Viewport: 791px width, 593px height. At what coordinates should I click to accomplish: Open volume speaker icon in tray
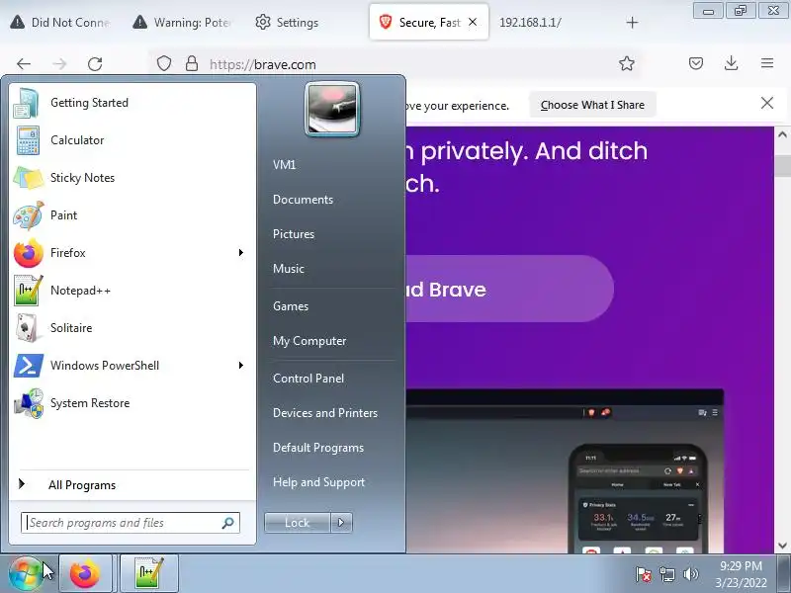point(690,574)
